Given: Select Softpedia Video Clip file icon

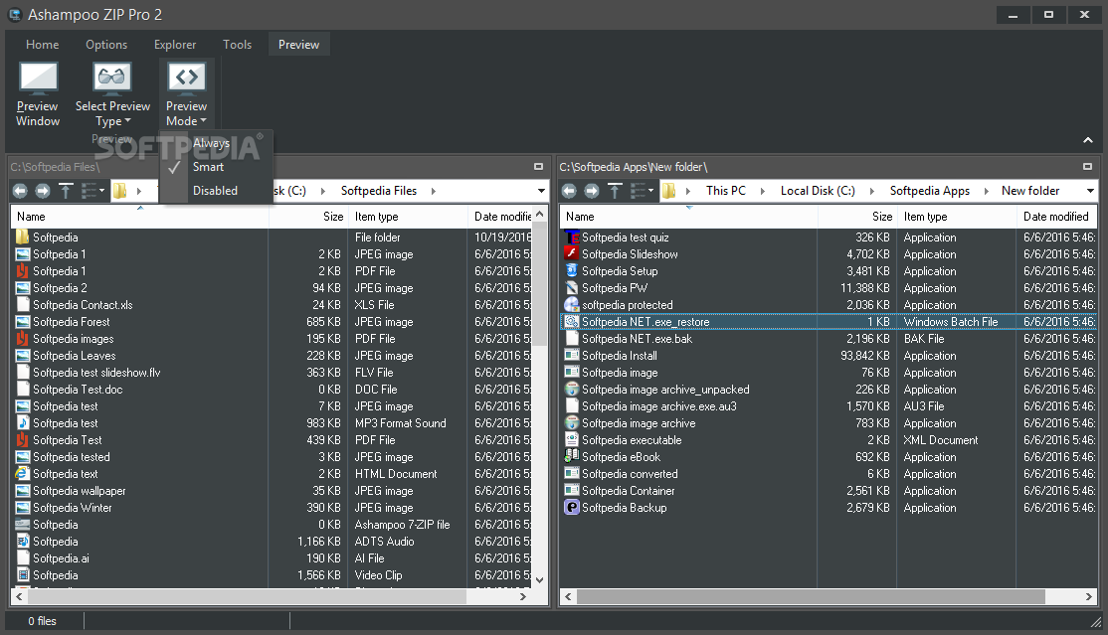Looking at the screenshot, I should 23,575.
